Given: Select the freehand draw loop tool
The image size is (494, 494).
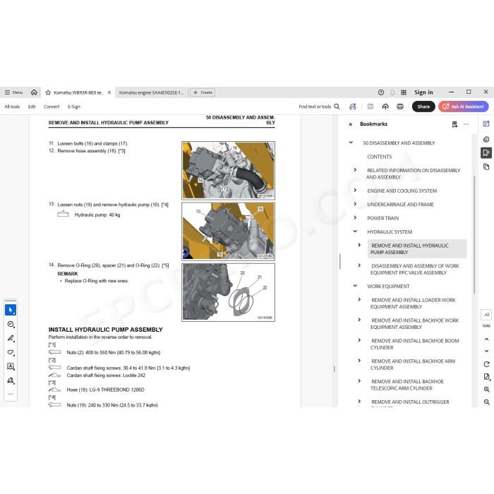Looking at the screenshot, I should click(x=11, y=352).
